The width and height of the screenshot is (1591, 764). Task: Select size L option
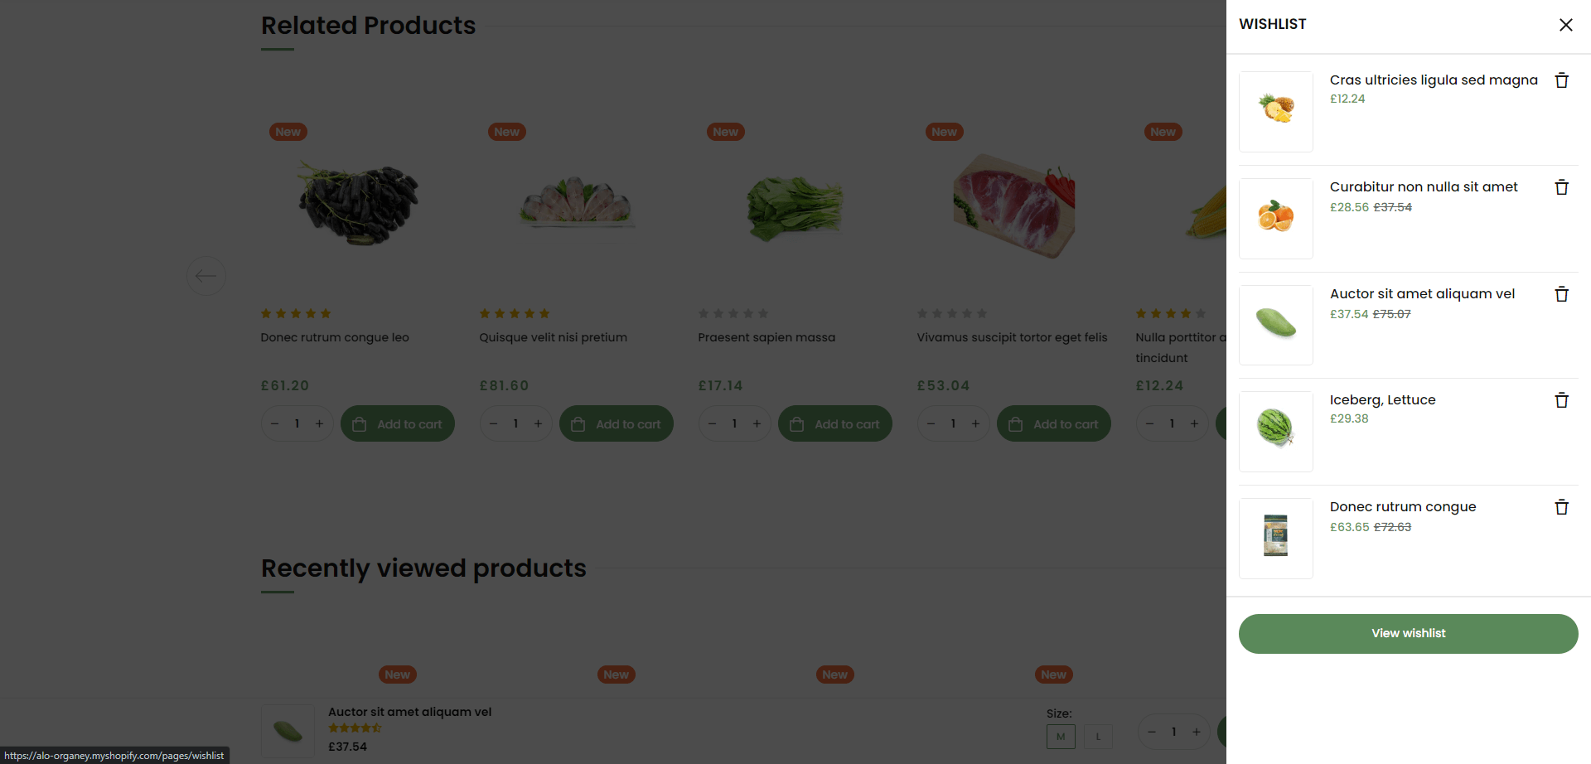(x=1098, y=736)
